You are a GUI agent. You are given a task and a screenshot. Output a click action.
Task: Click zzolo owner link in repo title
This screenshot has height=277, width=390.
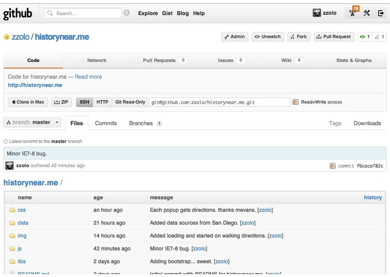click(20, 37)
